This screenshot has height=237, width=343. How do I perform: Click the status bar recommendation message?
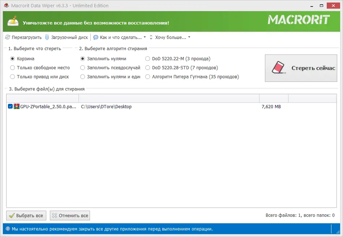[x=112, y=229]
